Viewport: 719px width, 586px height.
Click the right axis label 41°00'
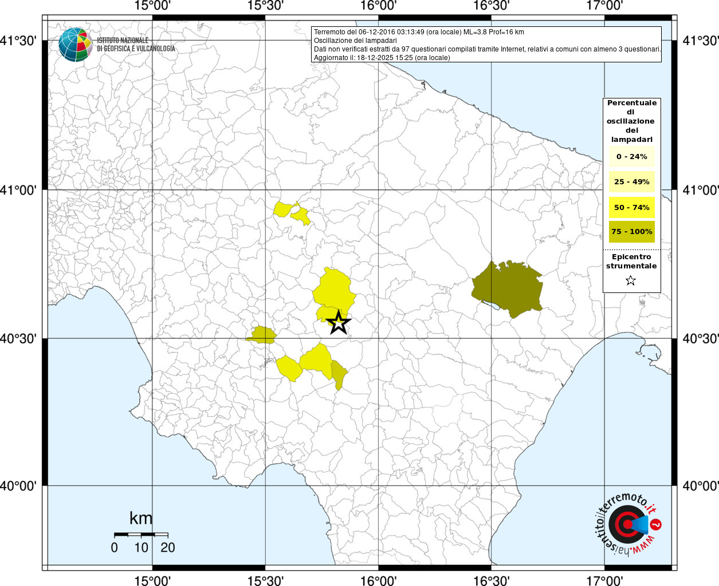[x=700, y=190]
